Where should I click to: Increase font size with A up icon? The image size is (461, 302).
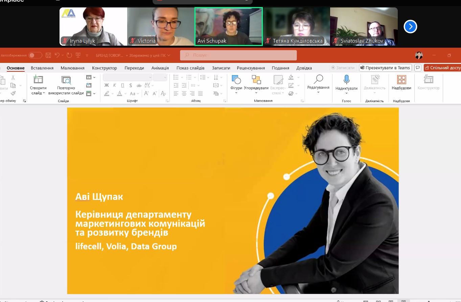pos(146,93)
